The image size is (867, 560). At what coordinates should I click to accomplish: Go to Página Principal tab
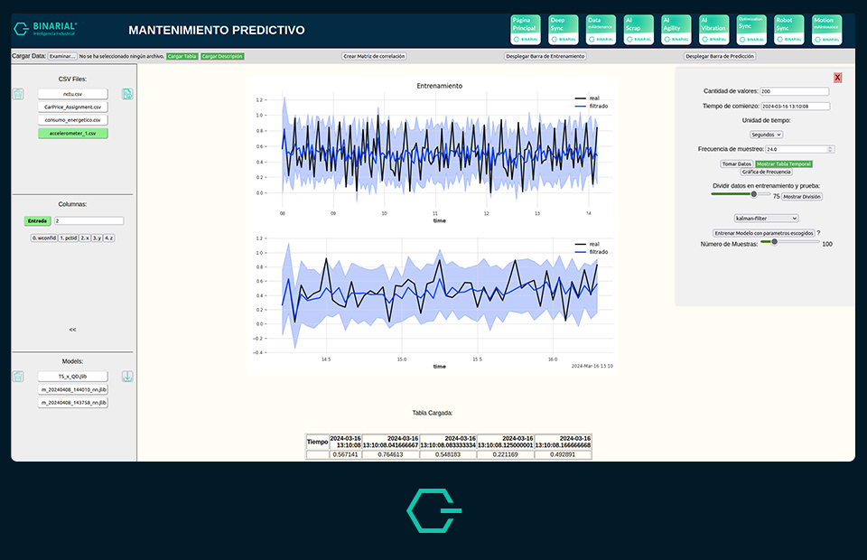coord(525,29)
